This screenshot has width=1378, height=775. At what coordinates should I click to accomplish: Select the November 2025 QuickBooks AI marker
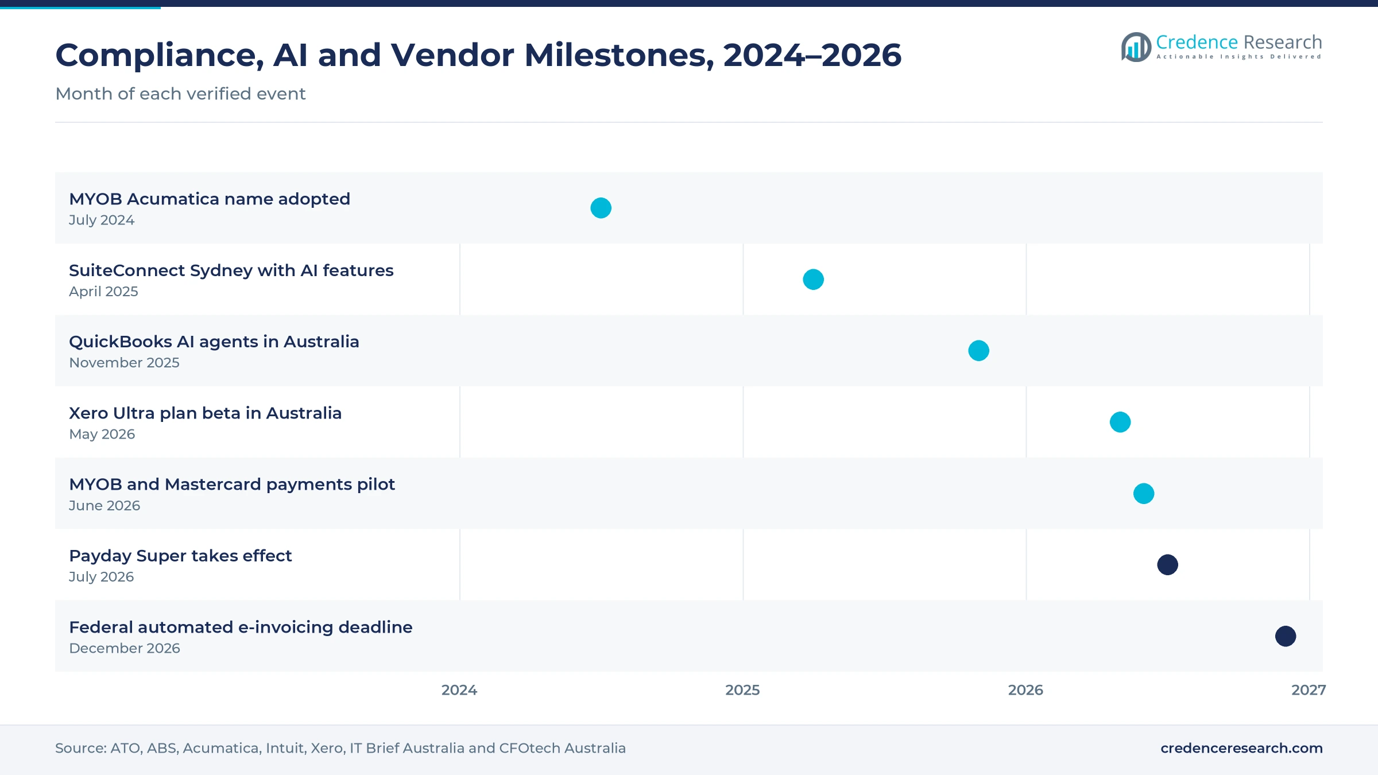978,351
